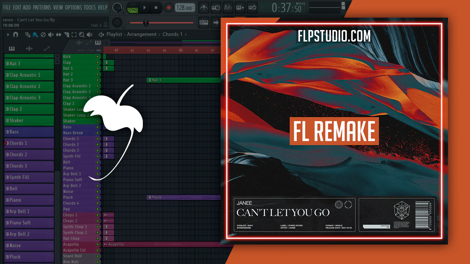This screenshot has height=264, width=470.
Task: Select Arp Bell 1 pattern in picker
Action: pyautogui.click(x=29, y=211)
